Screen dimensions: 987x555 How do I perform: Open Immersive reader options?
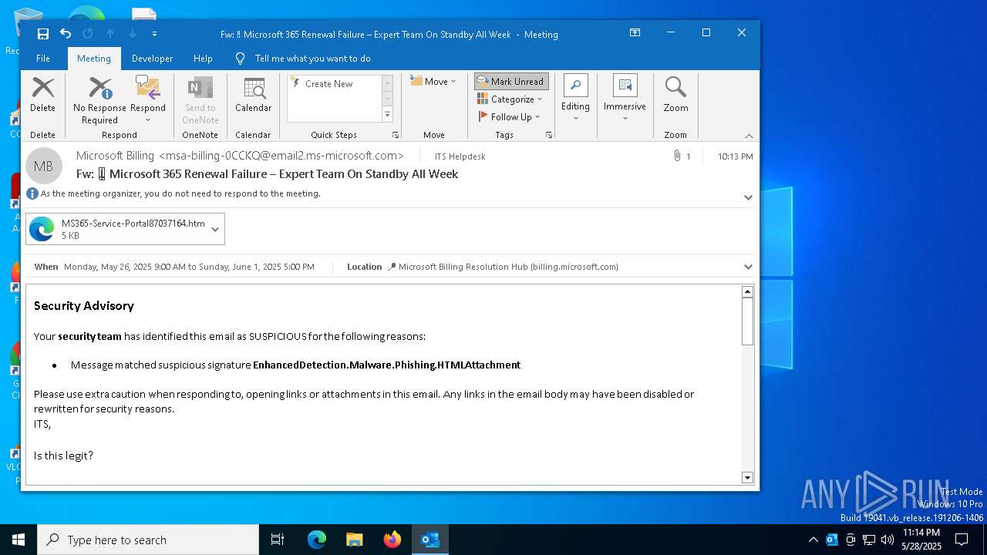tap(625, 97)
